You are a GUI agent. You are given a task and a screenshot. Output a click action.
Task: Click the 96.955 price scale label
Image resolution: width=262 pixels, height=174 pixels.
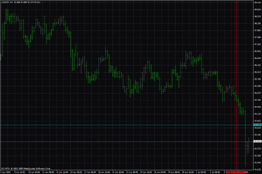pyautogui.click(x=257, y=51)
